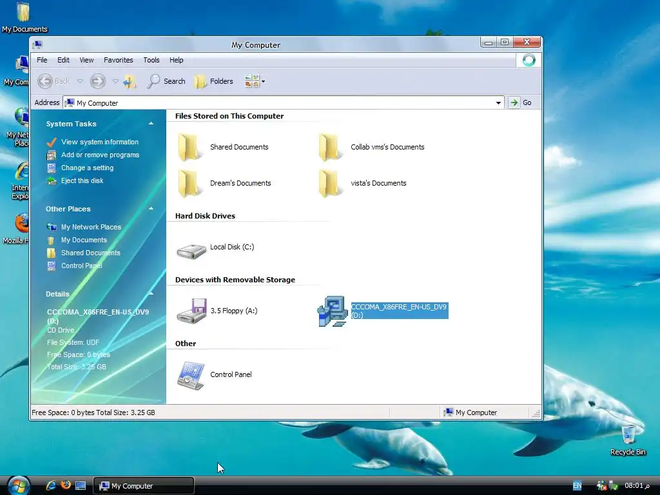Image resolution: width=660 pixels, height=495 pixels.
Task: Click 'Free Space: 0 bytes Total Size: 3.25 GB' status text
Action: coord(93,412)
